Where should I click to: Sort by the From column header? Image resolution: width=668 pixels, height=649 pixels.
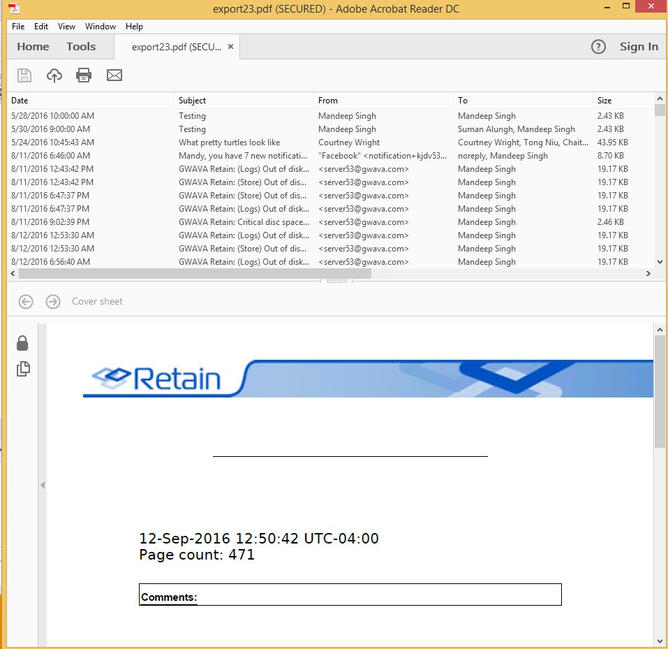[x=383, y=101]
